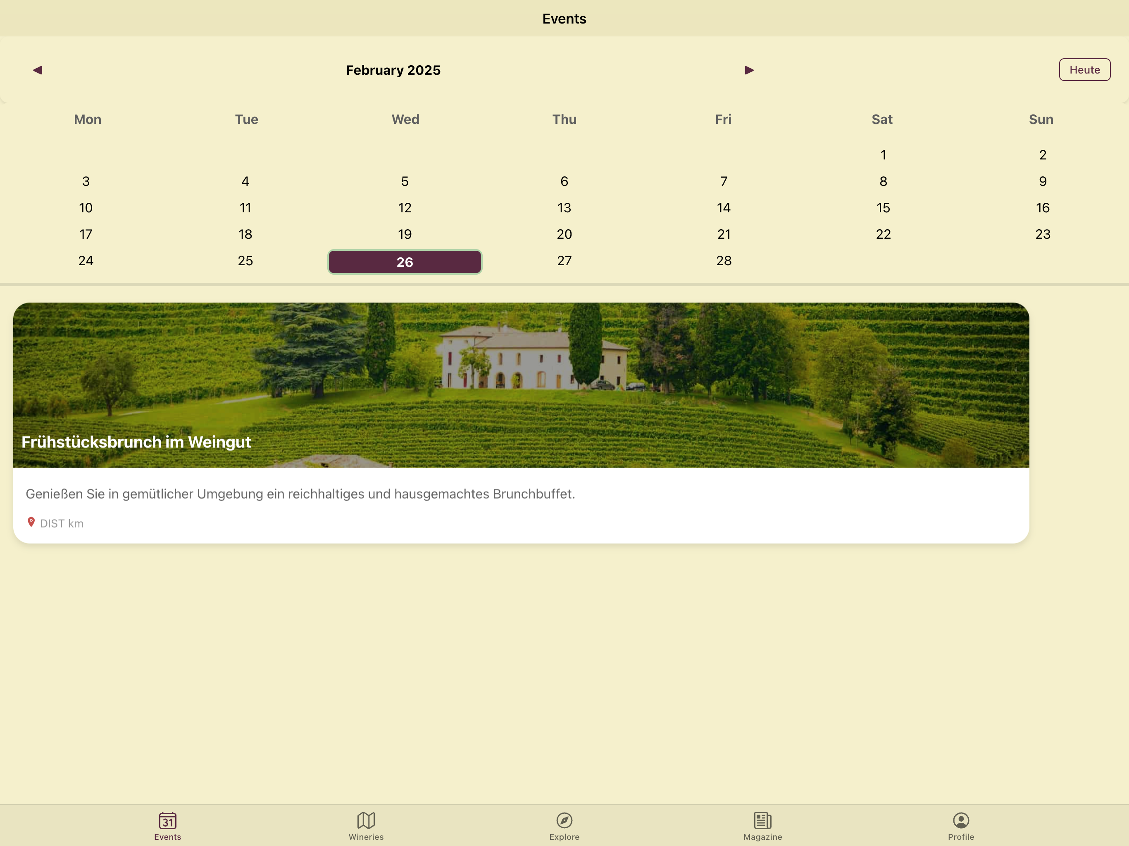Open the Explore tab compass icon

click(x=564, y=820)
